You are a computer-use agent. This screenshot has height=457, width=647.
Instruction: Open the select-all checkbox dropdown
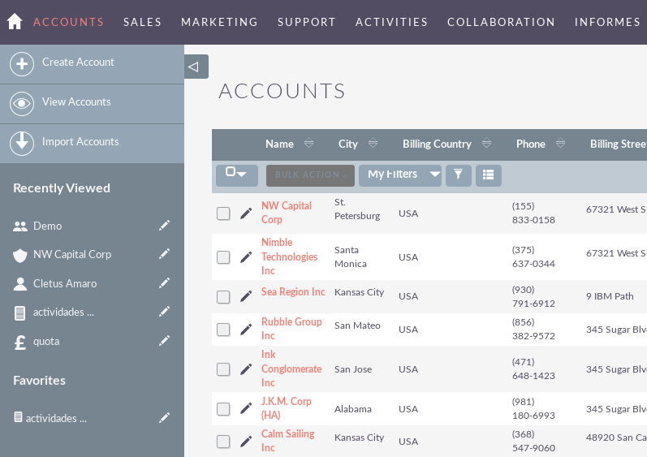pos(237,175)
